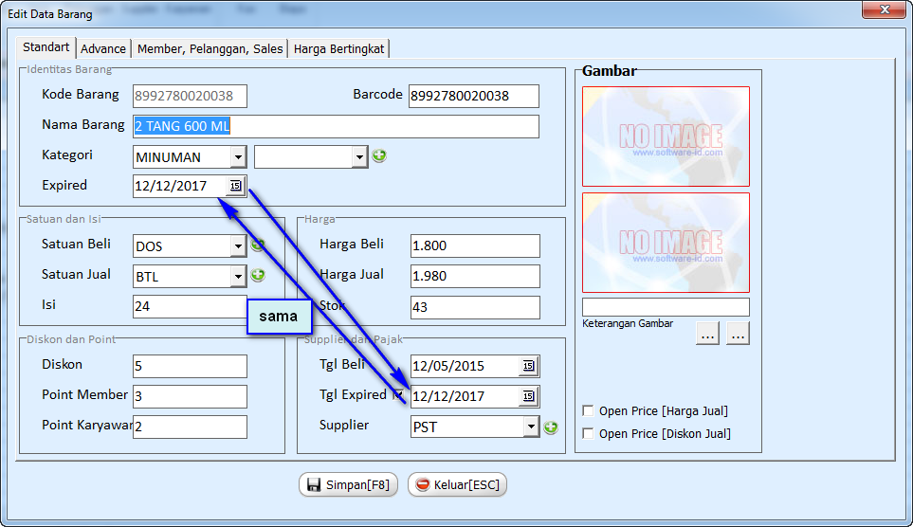
Task: Click the Harga Jual input field
Action: coord(475,277)
